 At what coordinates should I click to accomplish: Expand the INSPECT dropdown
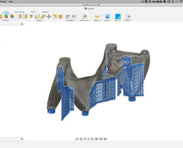tap(97, 20)
